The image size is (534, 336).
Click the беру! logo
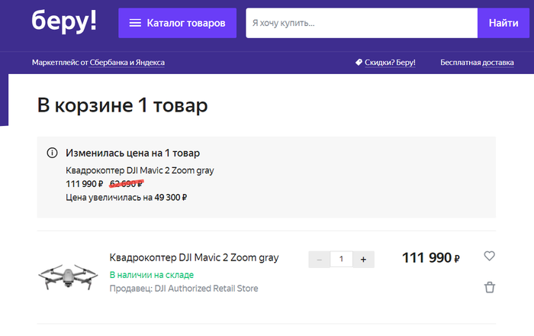[64, 22]
